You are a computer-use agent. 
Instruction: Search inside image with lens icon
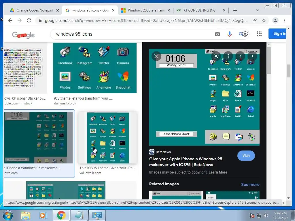[216, 56]
